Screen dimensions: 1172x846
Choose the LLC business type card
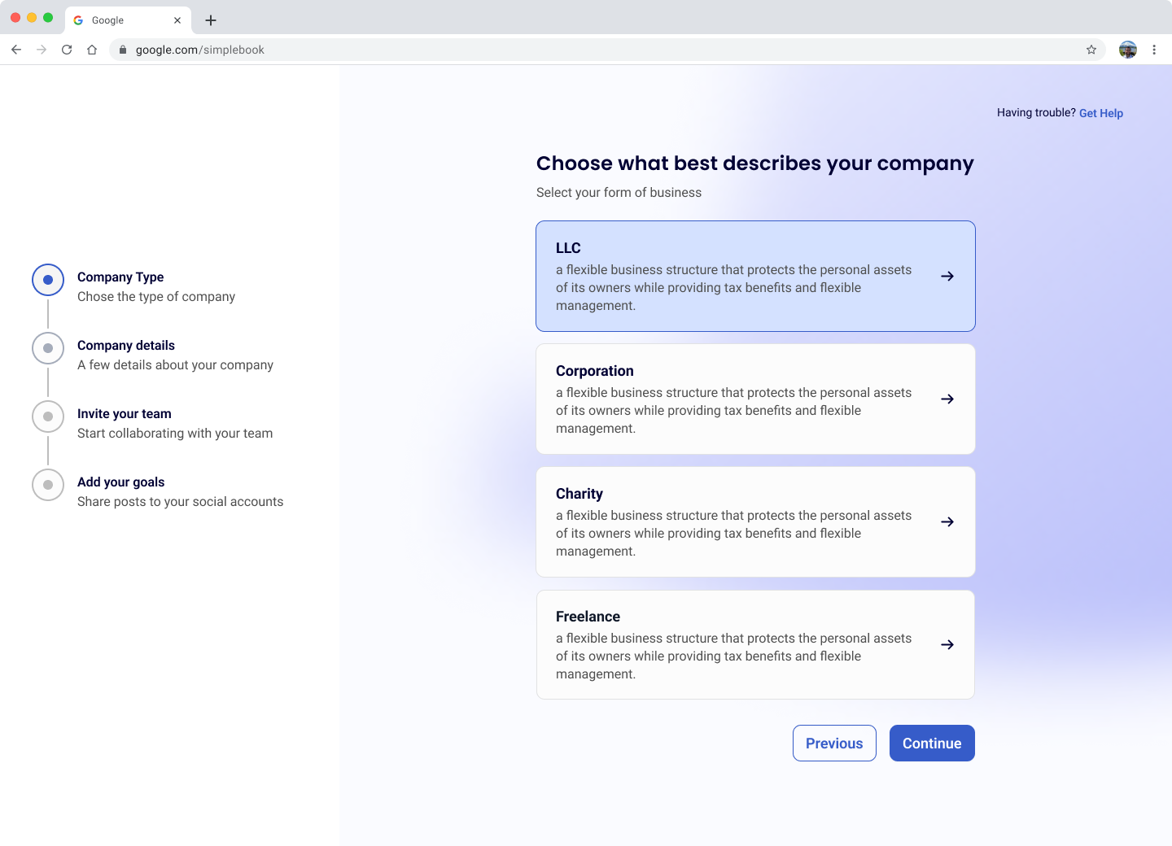(x=755, y=277)
